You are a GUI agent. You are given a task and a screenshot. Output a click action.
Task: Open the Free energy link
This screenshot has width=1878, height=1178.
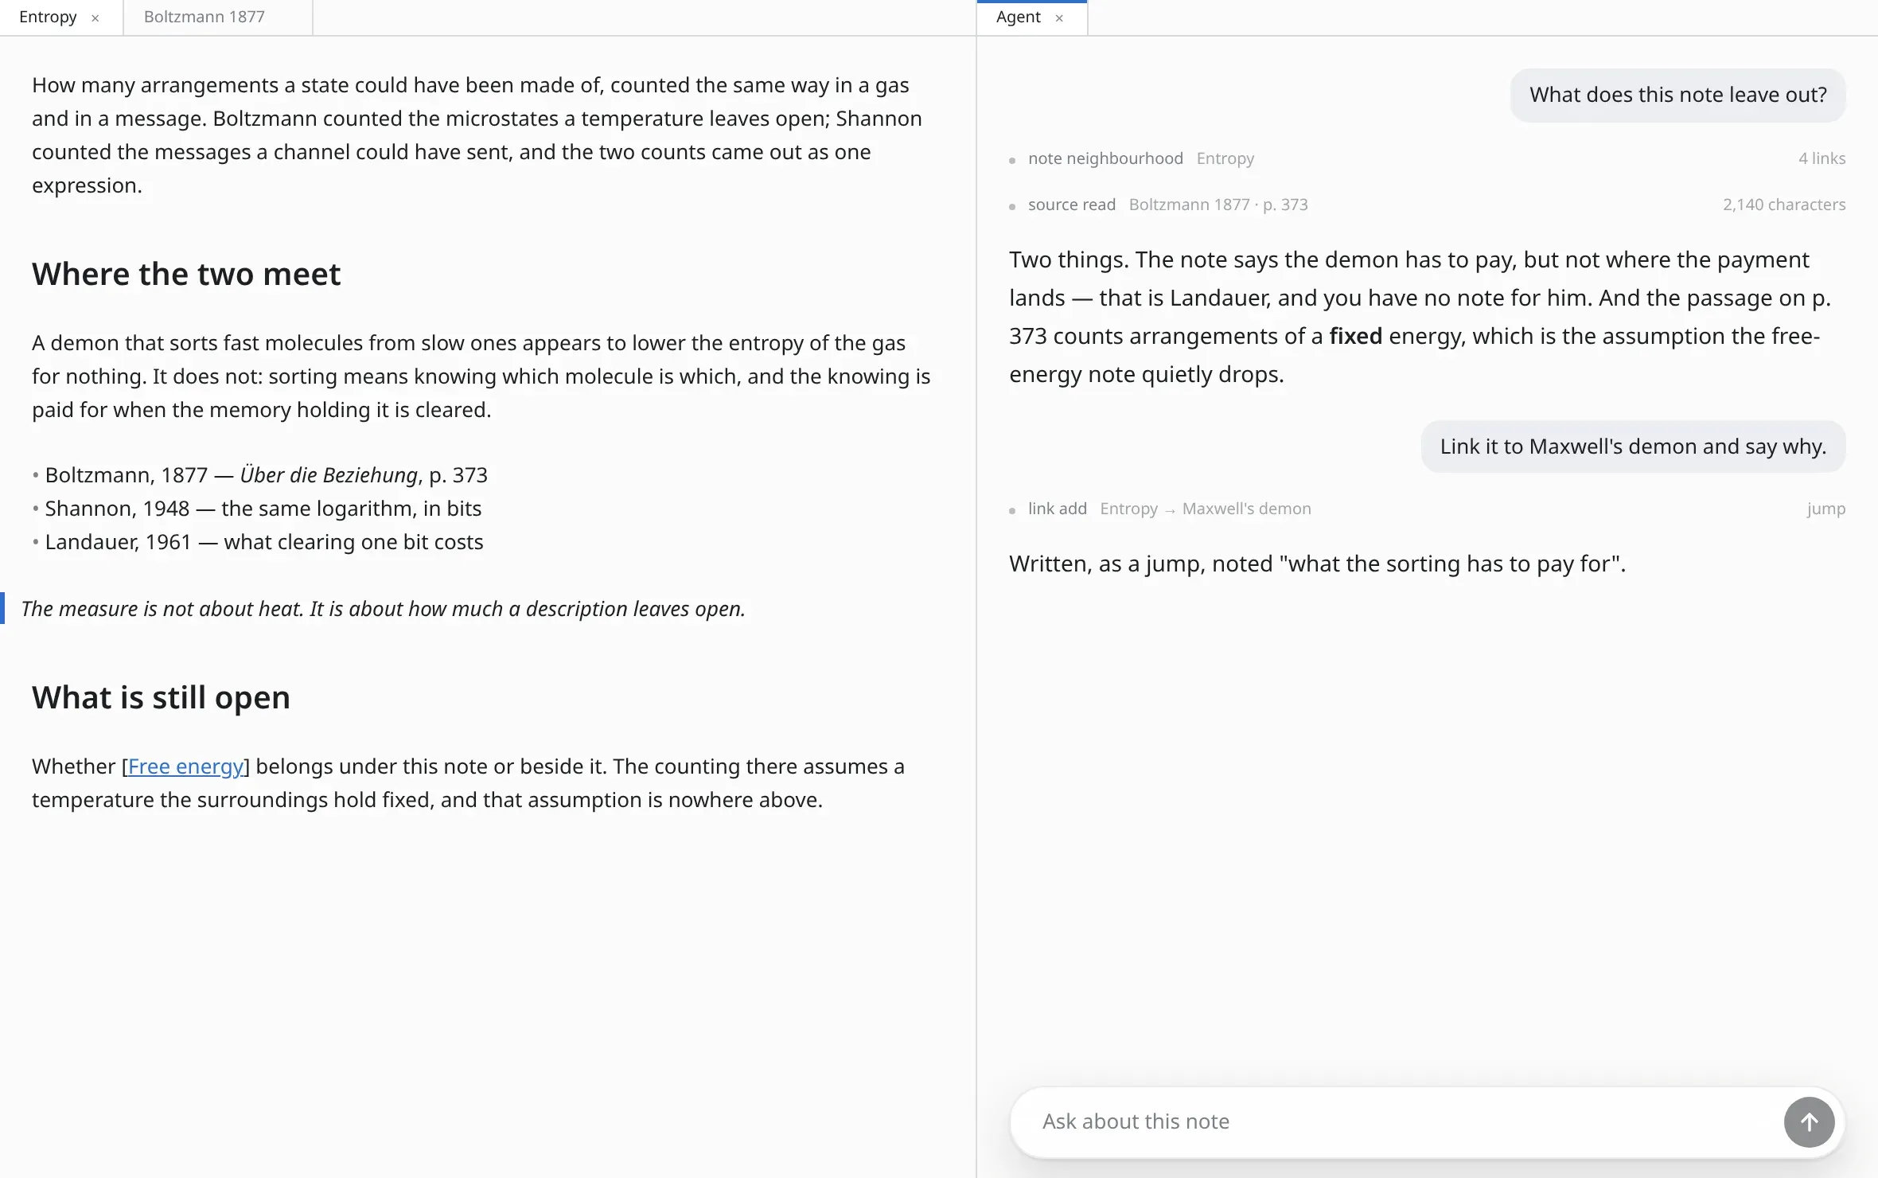click(185, 766)
